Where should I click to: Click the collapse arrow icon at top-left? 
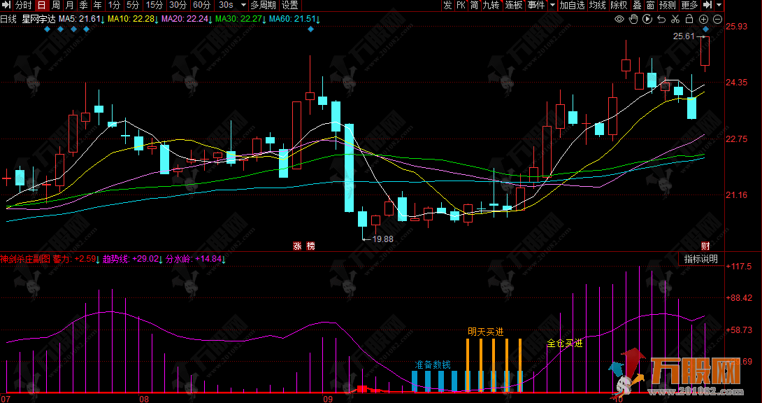(x=7, y=5)
